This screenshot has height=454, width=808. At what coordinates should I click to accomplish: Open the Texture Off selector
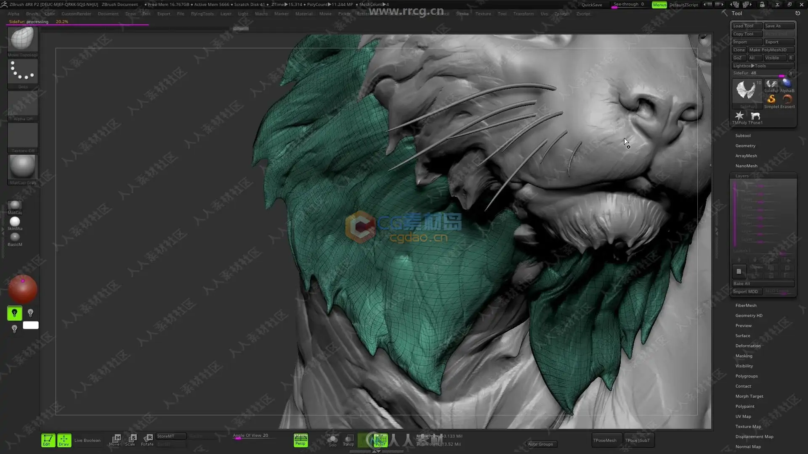(23, 138)
